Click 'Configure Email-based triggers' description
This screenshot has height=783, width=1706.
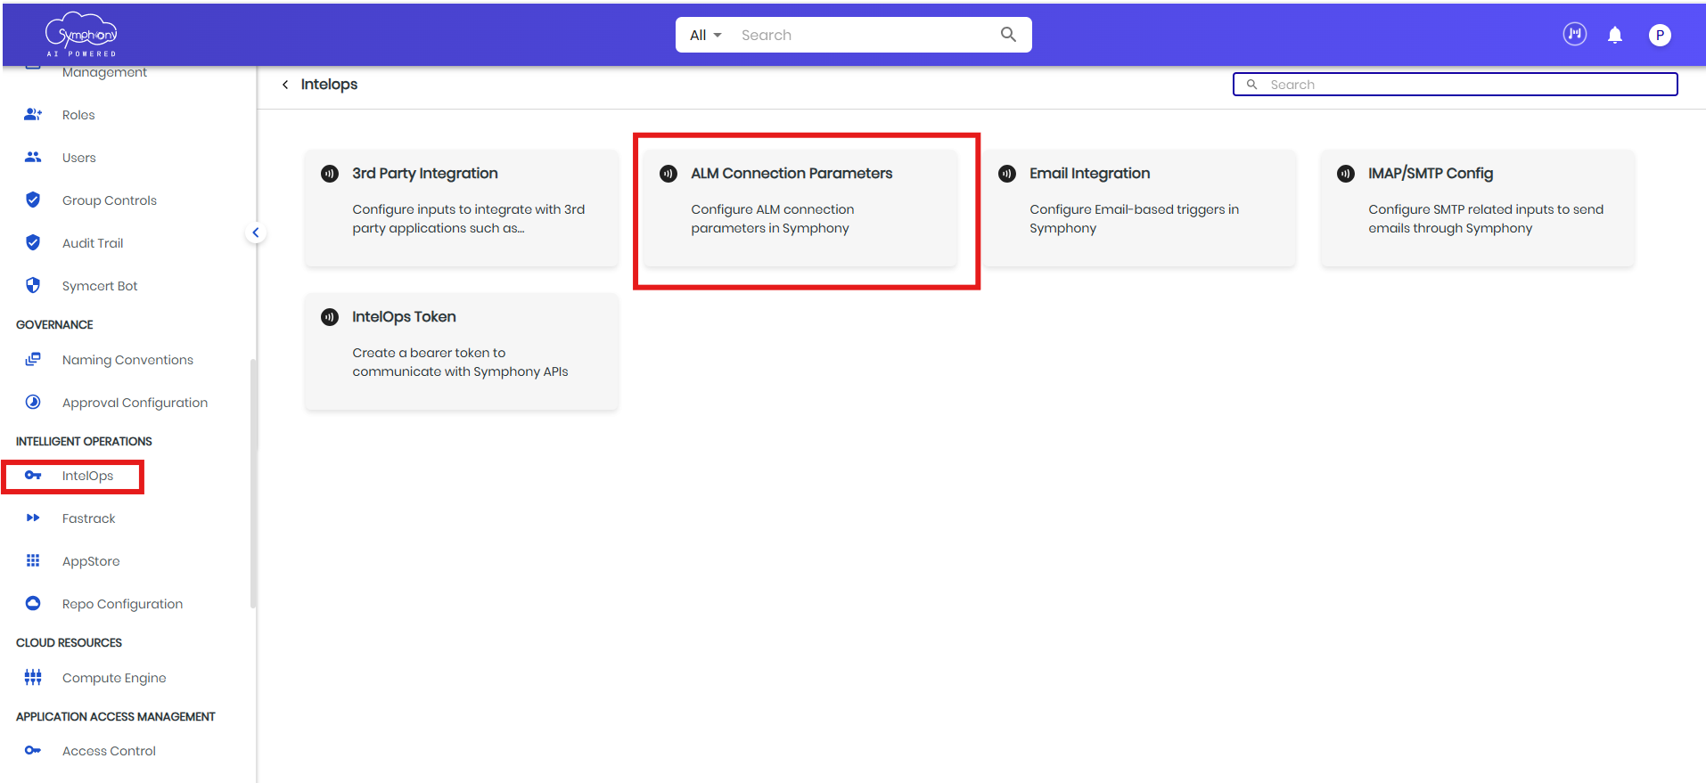click(1134, 218)
